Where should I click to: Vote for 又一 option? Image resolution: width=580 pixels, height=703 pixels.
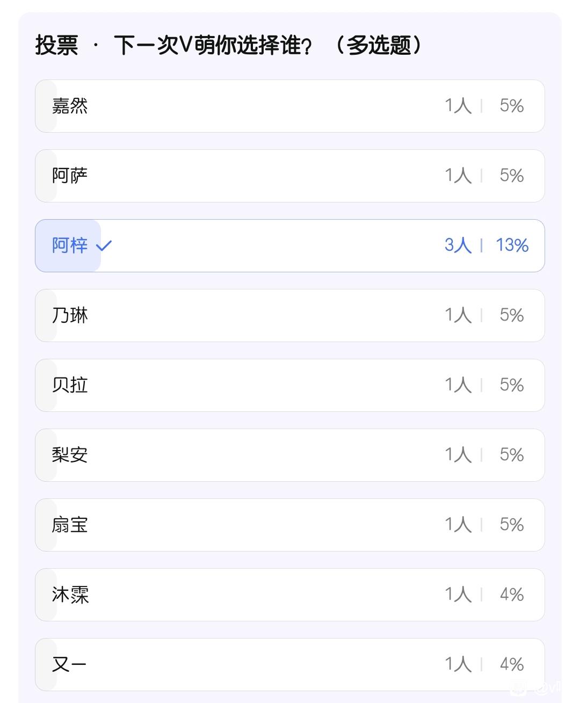pos(290,664)
